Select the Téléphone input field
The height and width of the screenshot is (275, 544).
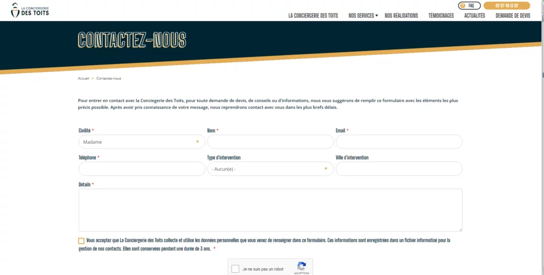[141, 169]
